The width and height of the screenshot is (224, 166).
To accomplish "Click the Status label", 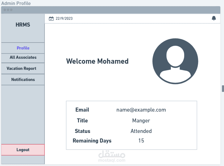I will click(82, 131).
